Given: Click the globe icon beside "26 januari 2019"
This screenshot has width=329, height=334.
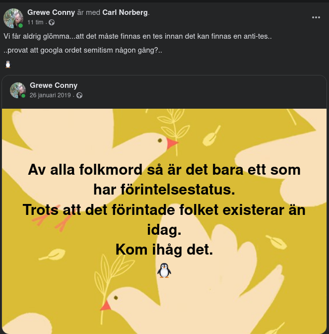Looking at the screenshot, I should pyautogui.click(x=79, y=95).
